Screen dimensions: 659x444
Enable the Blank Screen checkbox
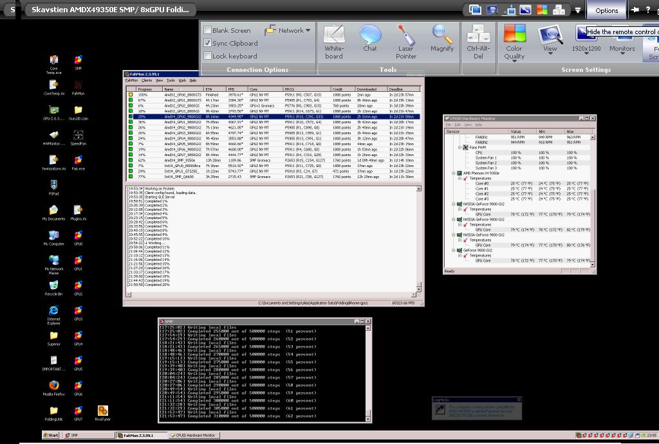point(208,30)
